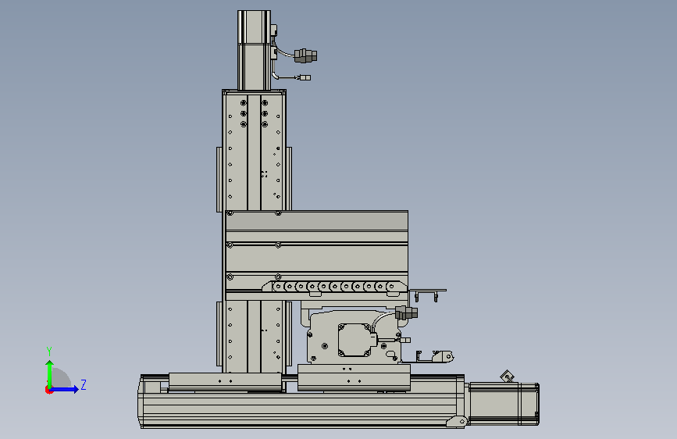Select the right slider carriage block on the base rail
This screenshot has height=439, width=677.
coord(354,377)
